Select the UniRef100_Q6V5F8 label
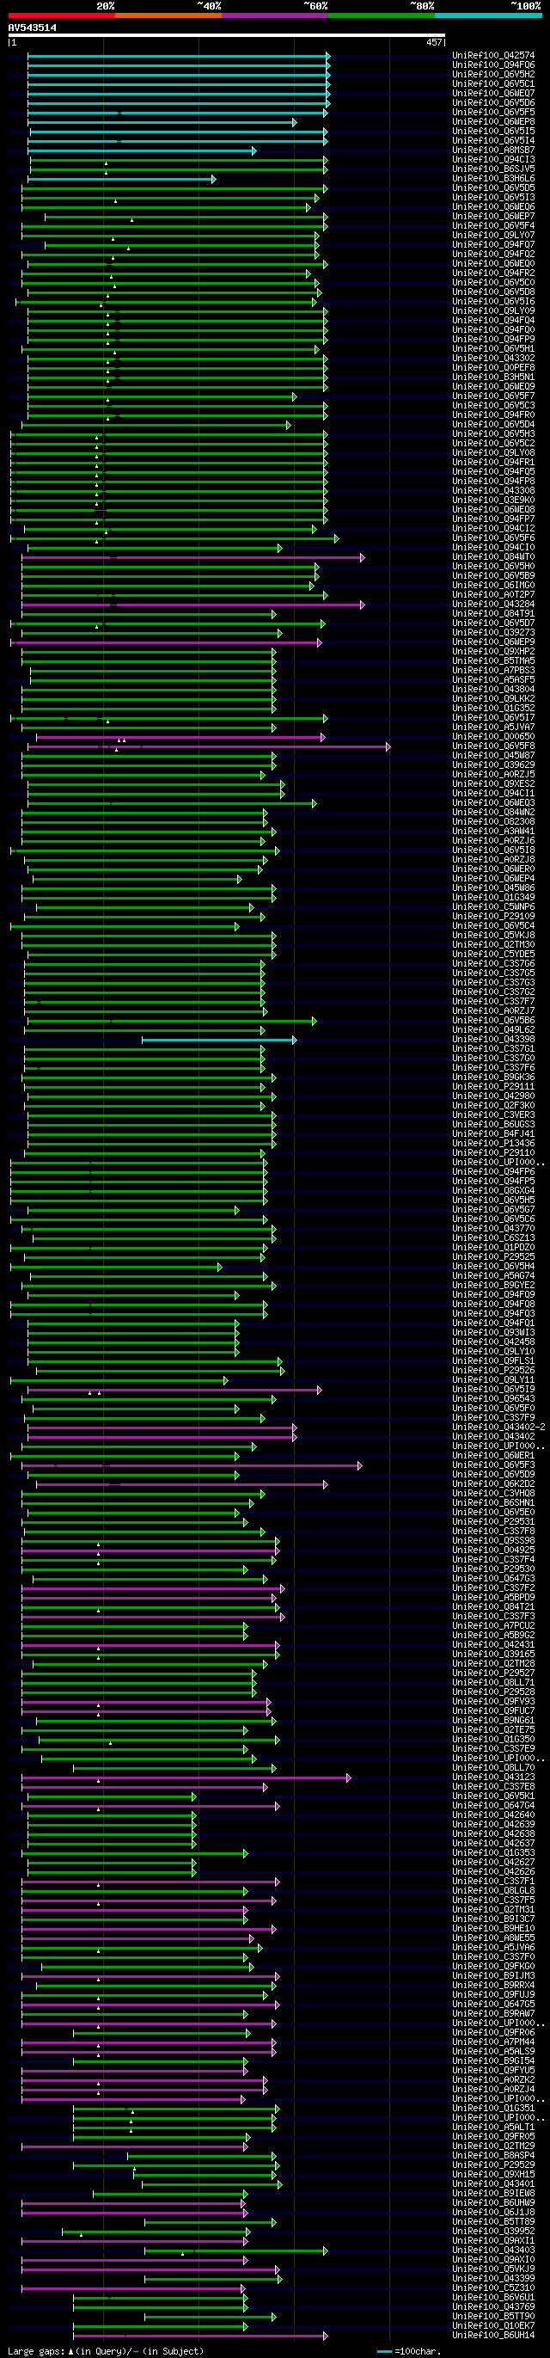Screen dimensions: 550x2358 point(493,746)
